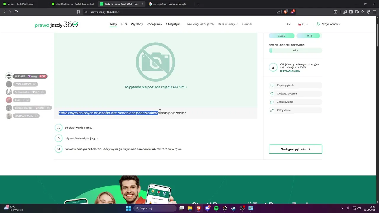This screenshot has width=379, height=213.
Task: Open the PL language dropdown
Action: click(x=303, y=24)
